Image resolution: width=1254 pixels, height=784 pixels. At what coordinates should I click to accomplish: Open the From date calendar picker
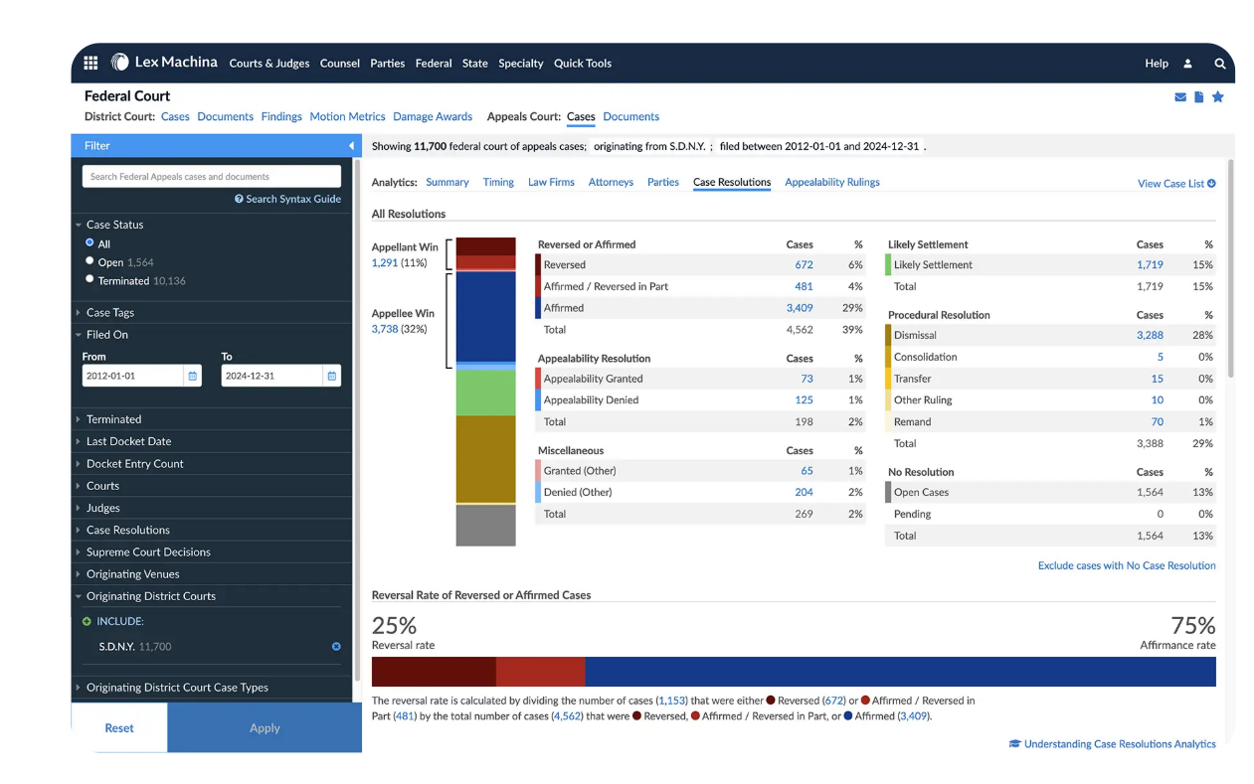point(193,377)
